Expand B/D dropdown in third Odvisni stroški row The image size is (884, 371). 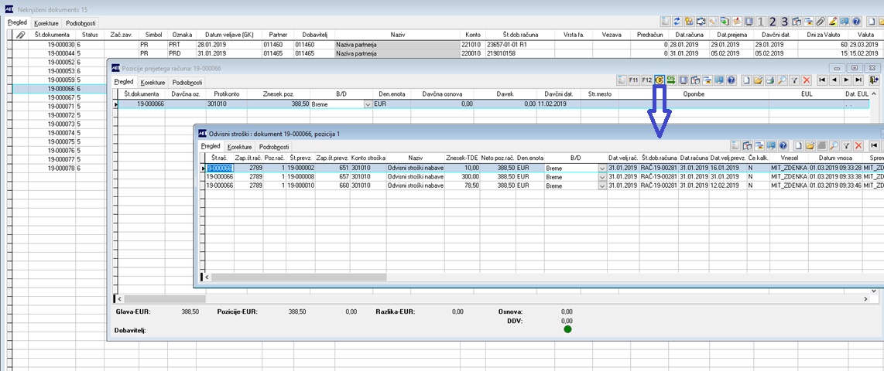point(603,185)
